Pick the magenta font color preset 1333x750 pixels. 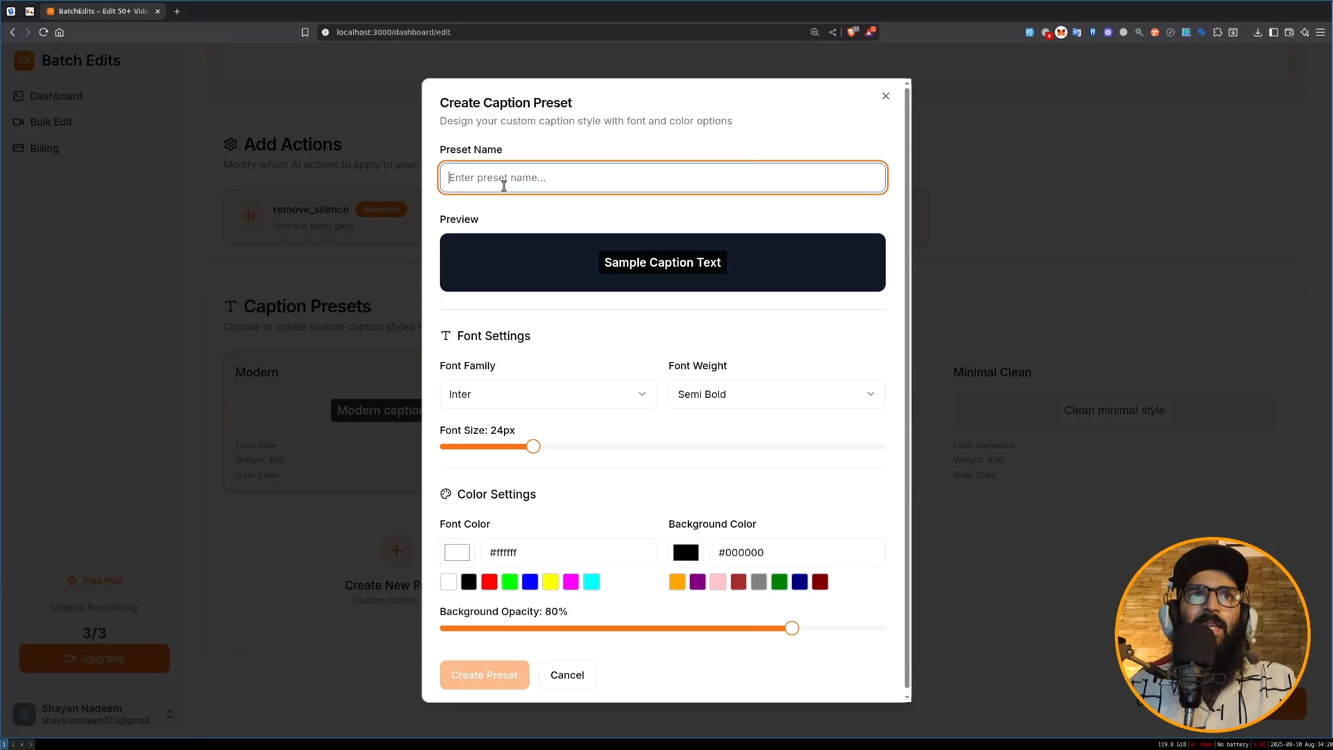coord(571,582)
